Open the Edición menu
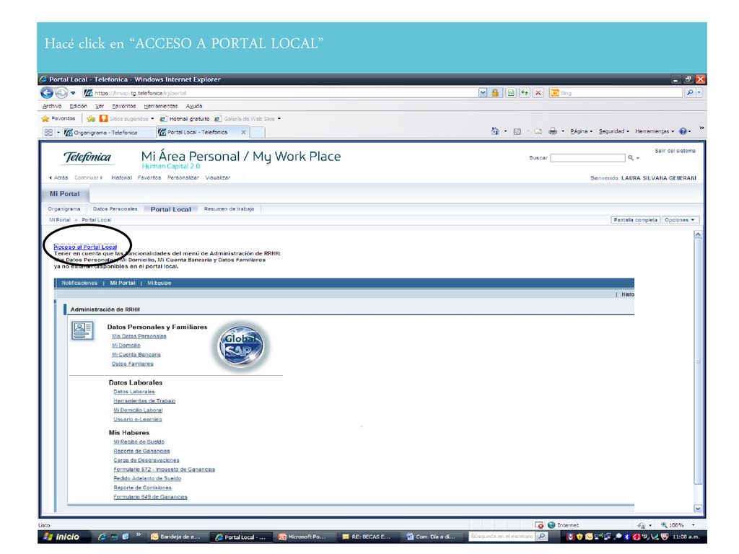 78,106
